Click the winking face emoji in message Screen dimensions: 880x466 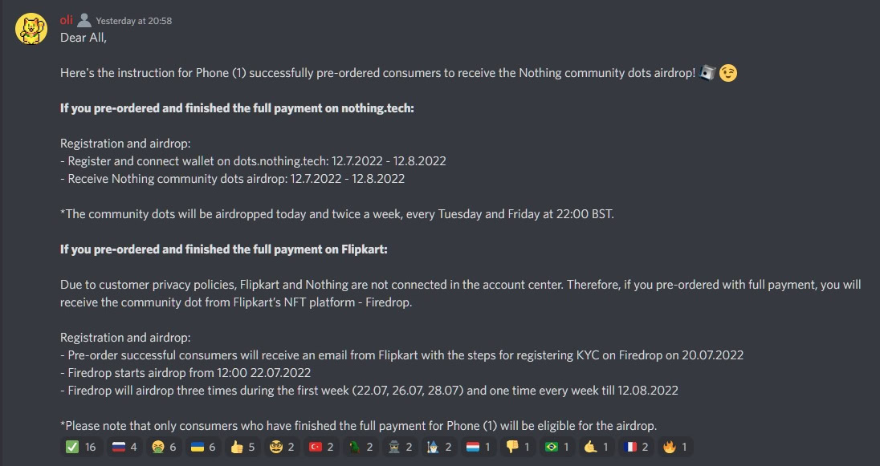click(x=728, y=73)
